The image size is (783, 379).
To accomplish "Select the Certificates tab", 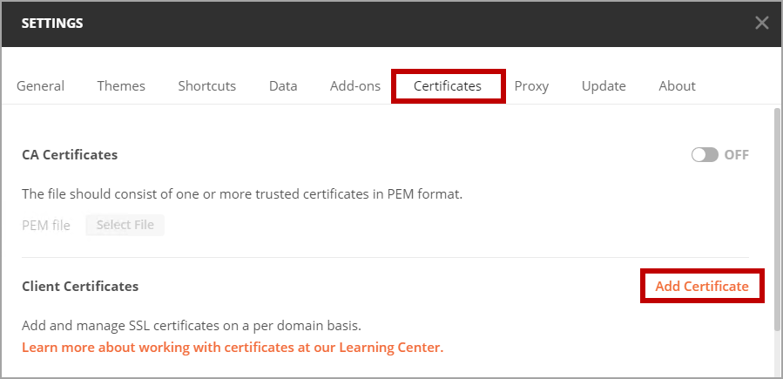I will point(448,86).
